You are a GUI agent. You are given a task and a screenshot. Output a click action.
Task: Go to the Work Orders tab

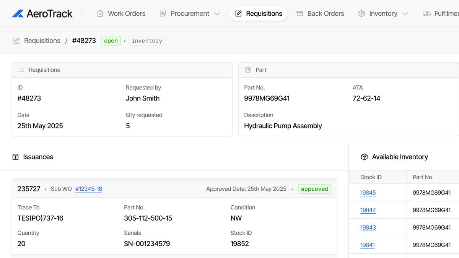126,14
